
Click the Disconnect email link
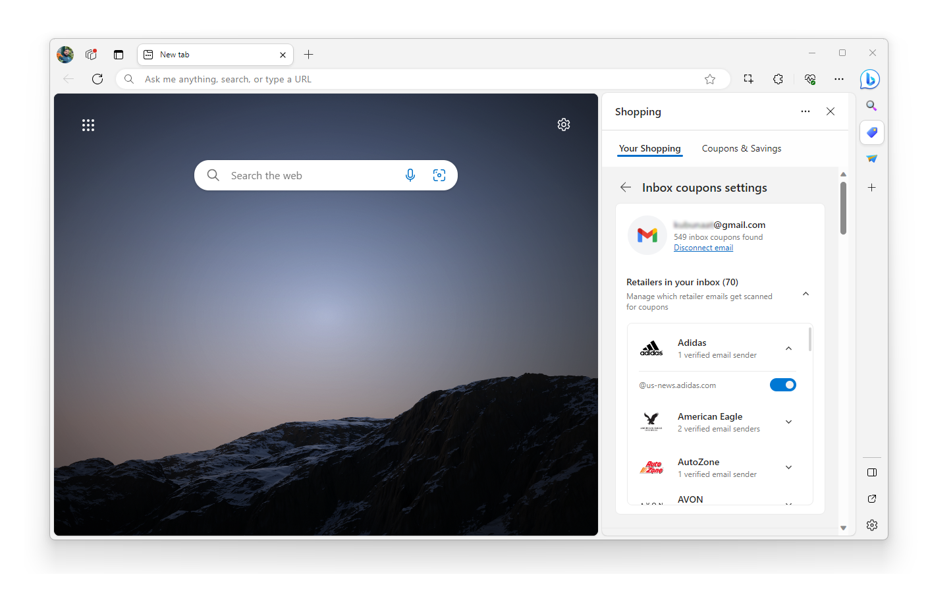tap(703, 248)
